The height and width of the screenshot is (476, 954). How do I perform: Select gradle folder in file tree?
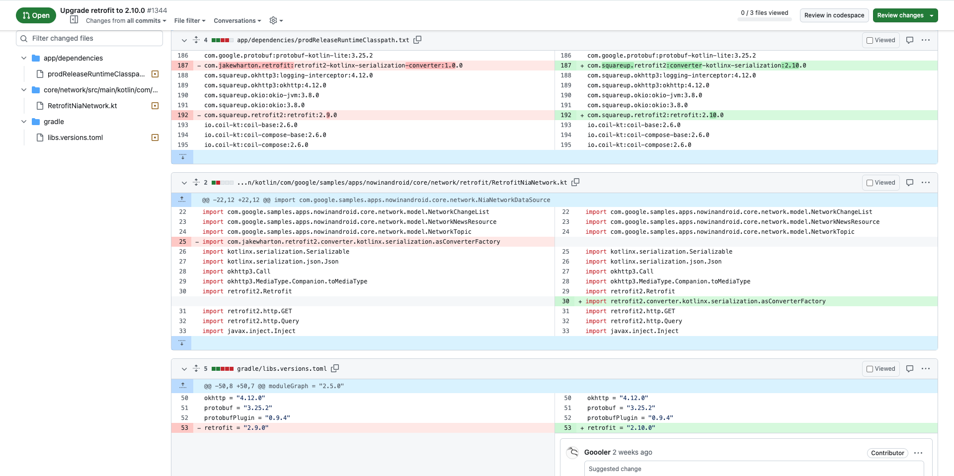coord(54,122)
